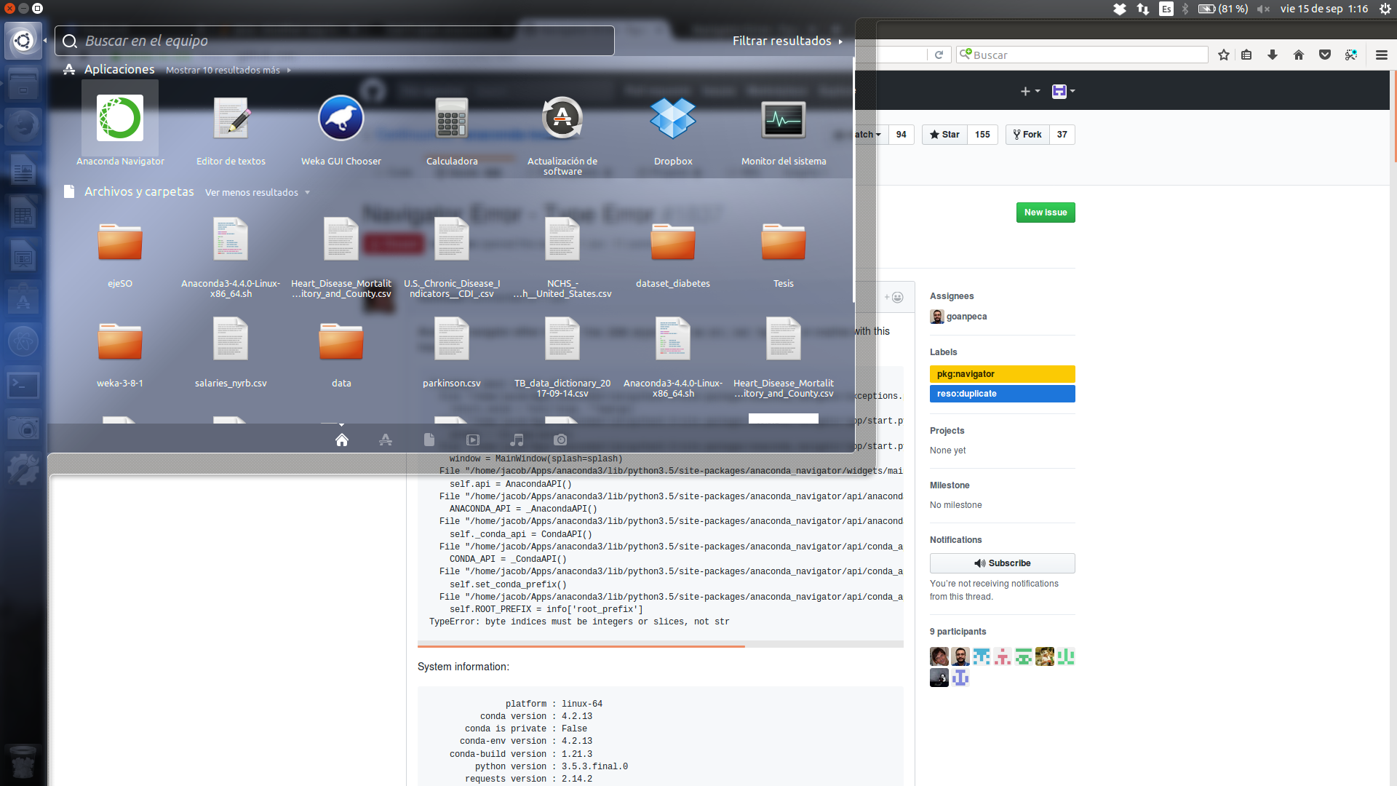1397x786 pixels.
Task: Bookmark the page with Firefox star
Action: click(1223, 55)
